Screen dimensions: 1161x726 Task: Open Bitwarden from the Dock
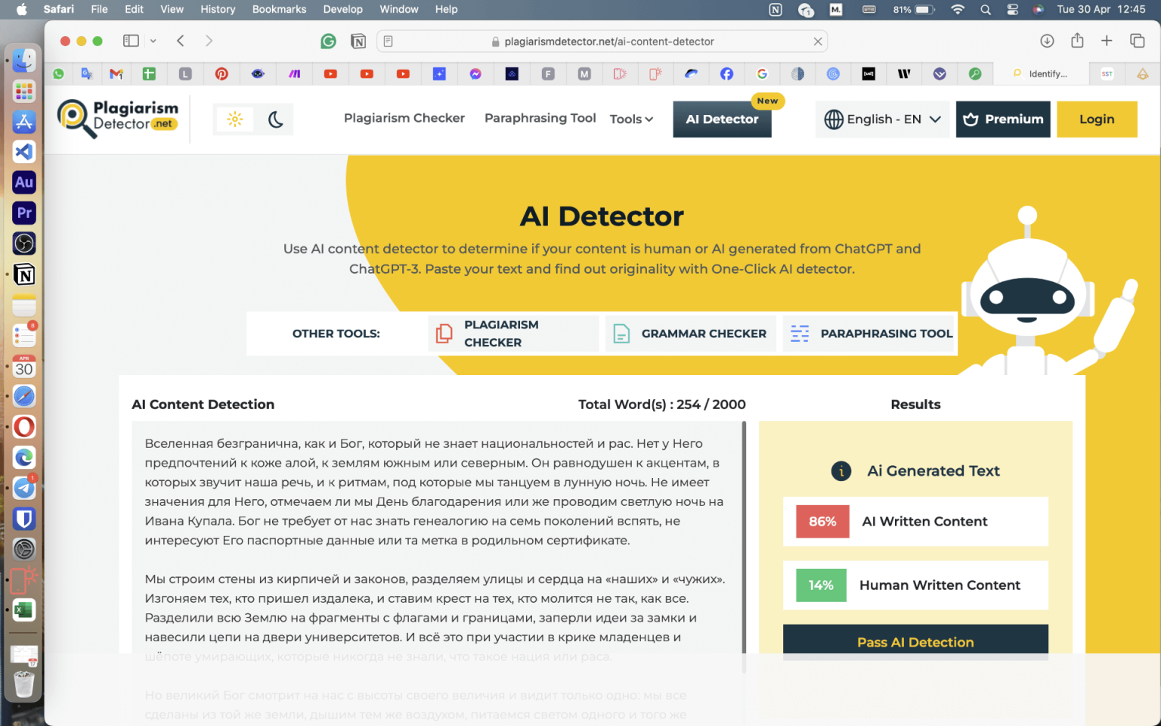point(24,519)
